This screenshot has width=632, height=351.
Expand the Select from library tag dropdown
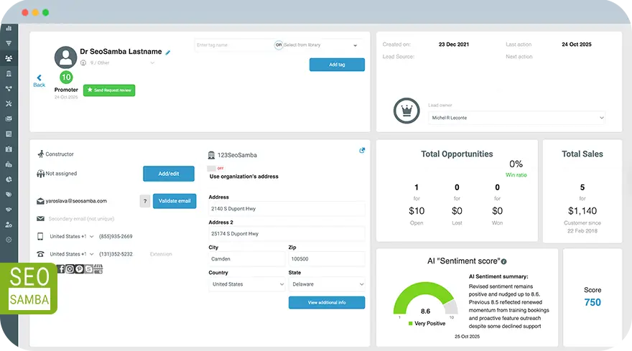[320, 45]
